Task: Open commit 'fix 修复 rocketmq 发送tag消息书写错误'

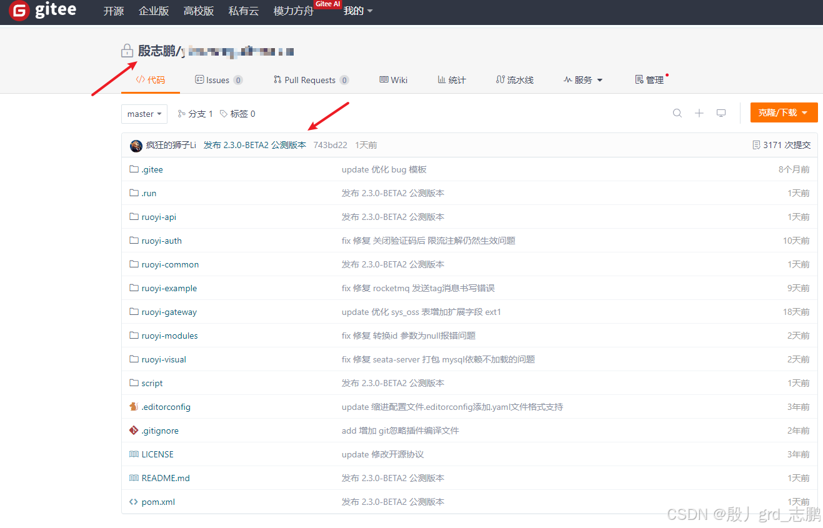Action: coord(419,288)
